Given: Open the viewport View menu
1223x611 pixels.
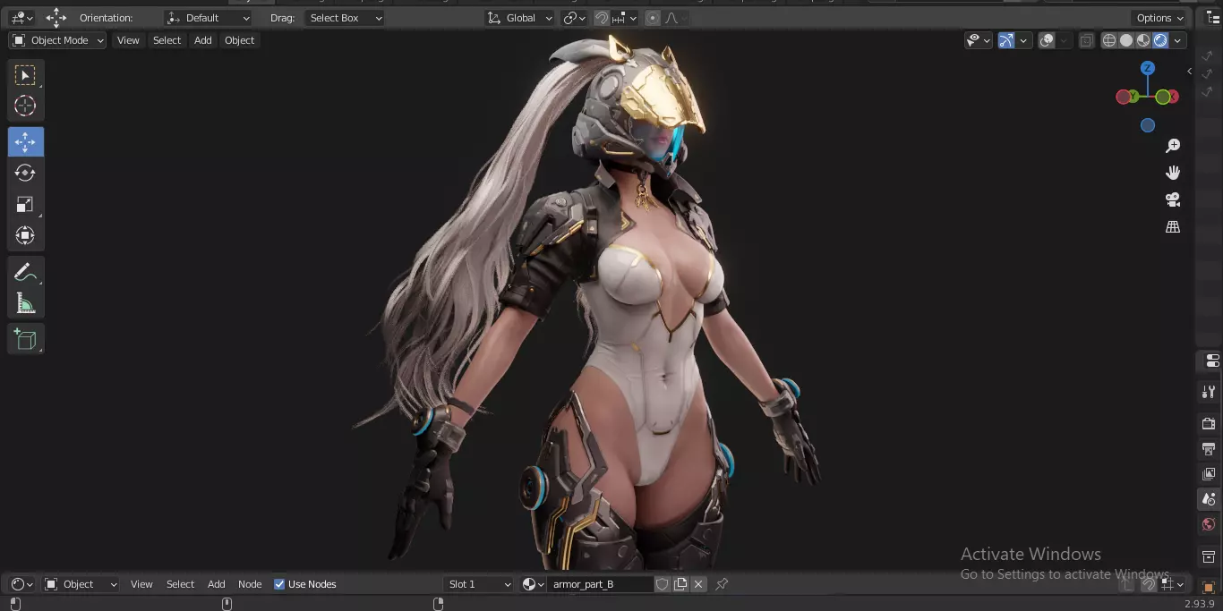Looking at the screenshot, I should [128, 40].
